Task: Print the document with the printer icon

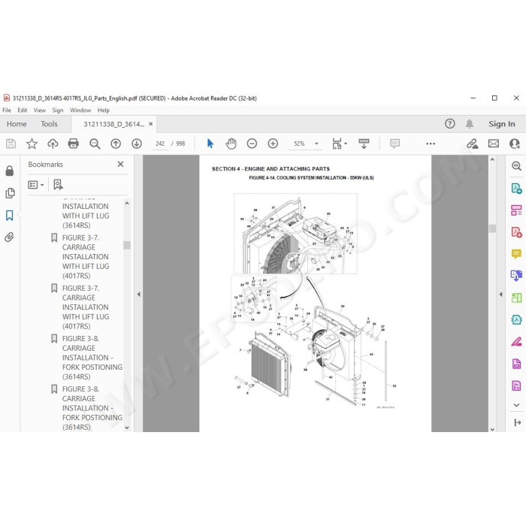Action: [74, 144]
